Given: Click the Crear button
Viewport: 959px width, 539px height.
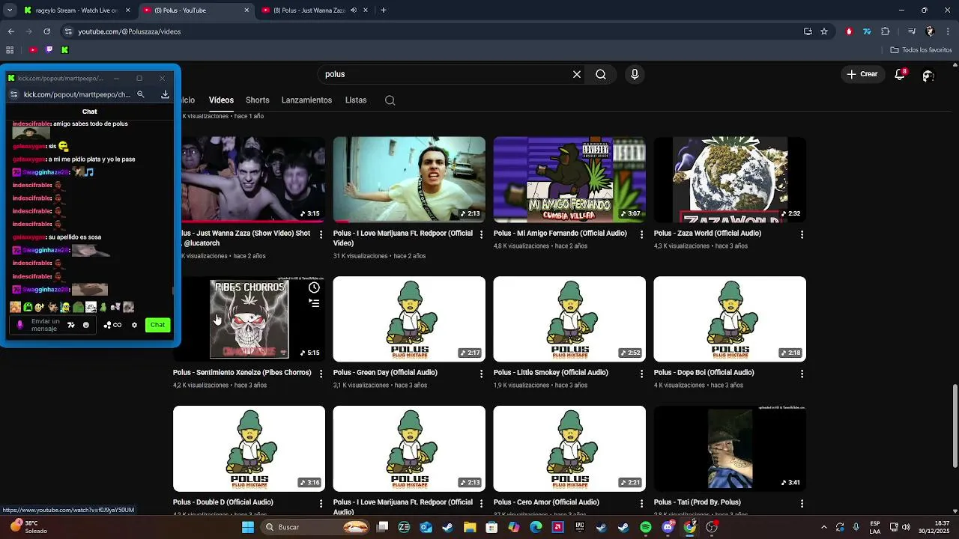Looking at the screenshot, I should click(x=862, y=74).
